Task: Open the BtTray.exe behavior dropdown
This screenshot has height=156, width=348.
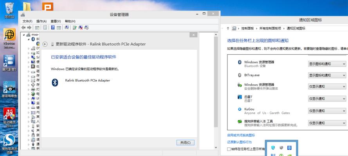Action: [x=327, y=75]
